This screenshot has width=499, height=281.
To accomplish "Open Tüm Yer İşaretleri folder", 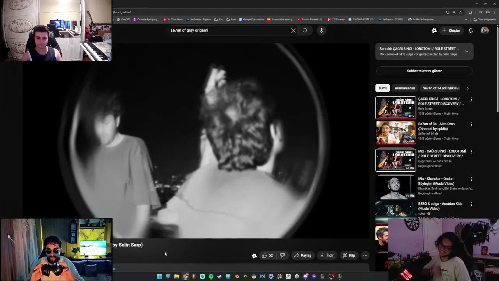I will coord(485,20).
